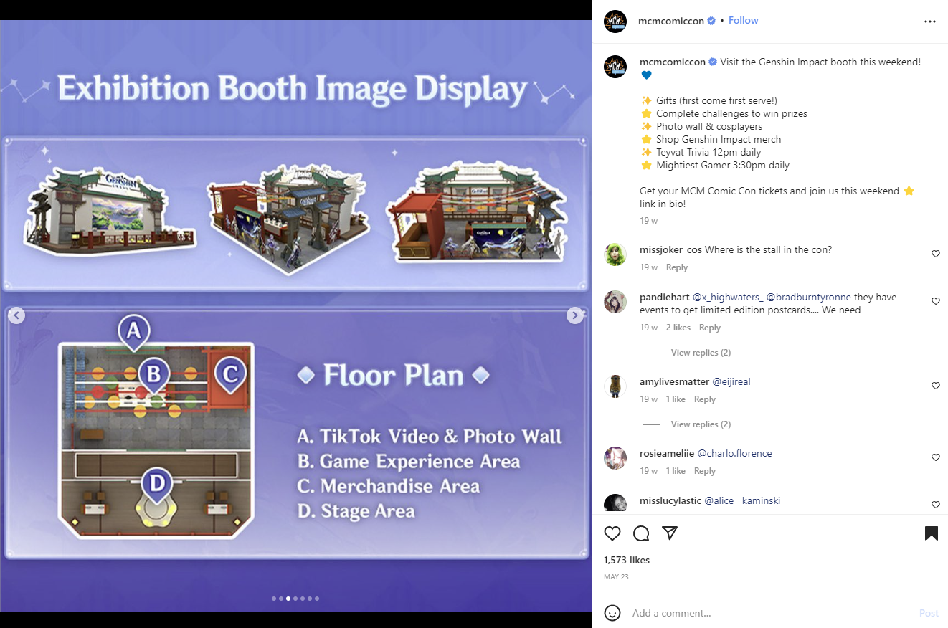Image resolution: width=948 pixels, height=628 pixels.
Task: Click the 19 w timestamp under the caption
Action: click(x=648, y=221)
